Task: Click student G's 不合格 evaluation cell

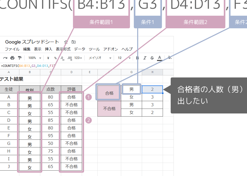Action: tap(71, 144)
